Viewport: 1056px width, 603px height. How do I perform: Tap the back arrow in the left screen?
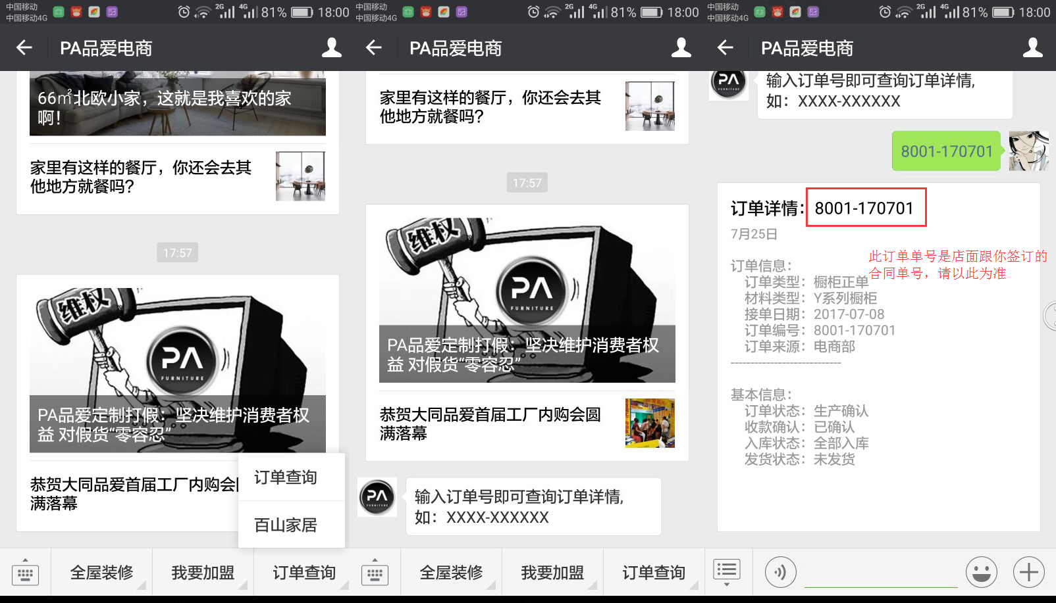(24, 47)
